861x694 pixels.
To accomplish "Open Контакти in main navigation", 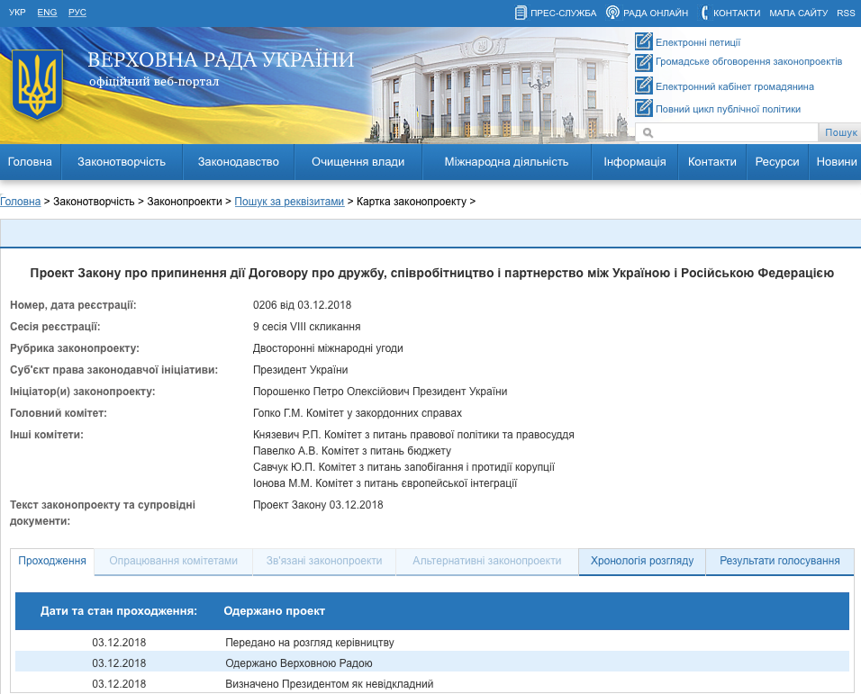I will pyautogui.click(x=712, y=162).
